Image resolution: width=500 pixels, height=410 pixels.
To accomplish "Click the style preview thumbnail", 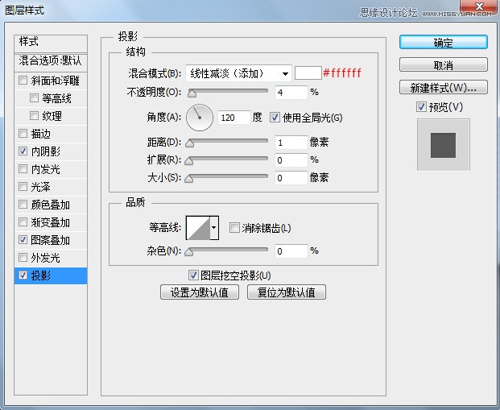I will pos(444,145).
